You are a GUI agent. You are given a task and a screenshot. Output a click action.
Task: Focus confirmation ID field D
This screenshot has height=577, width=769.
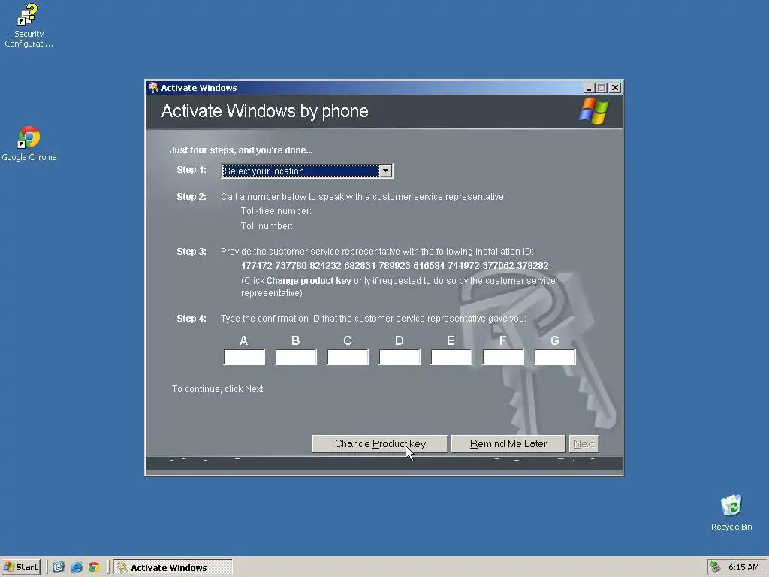point(400,357)
